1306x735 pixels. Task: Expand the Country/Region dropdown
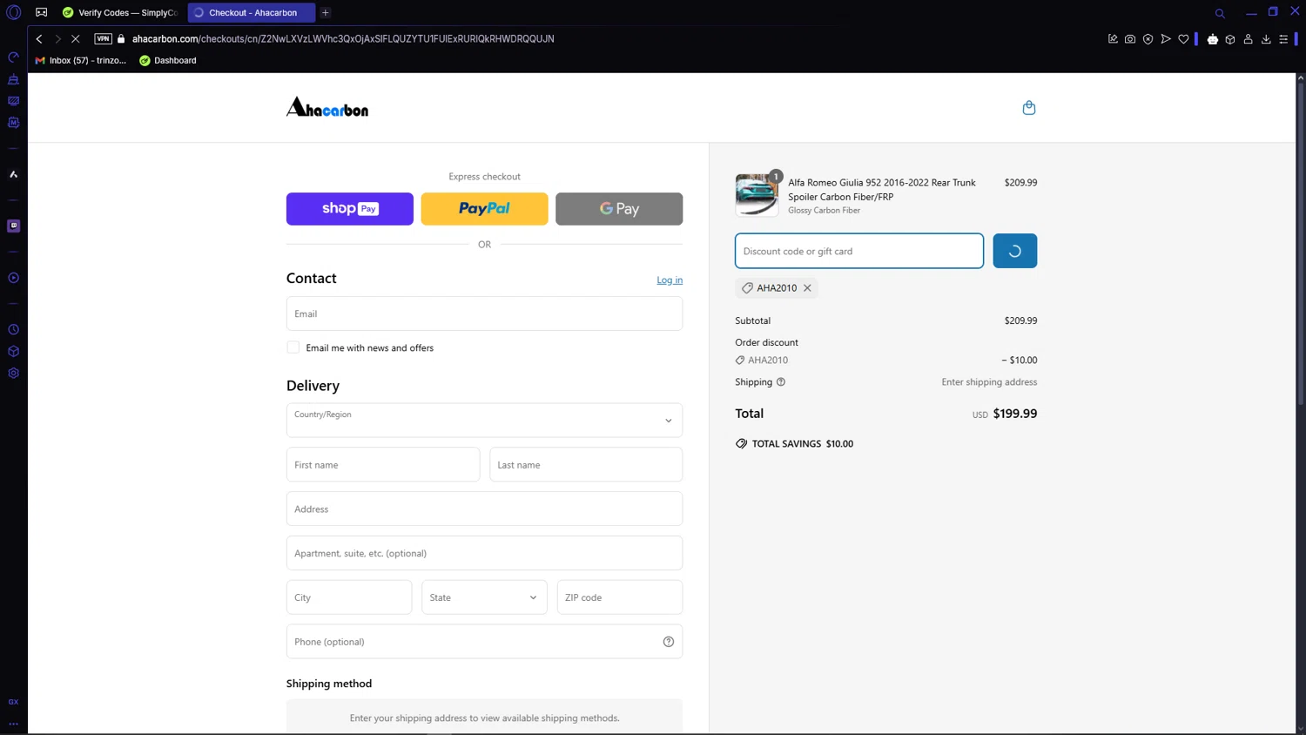[484, 421]
